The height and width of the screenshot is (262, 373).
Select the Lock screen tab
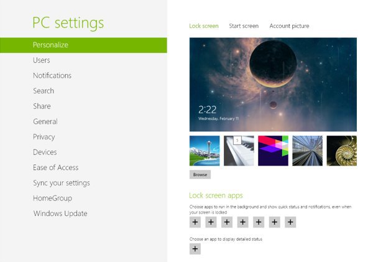pyautogui.click(x=204, y=26)
